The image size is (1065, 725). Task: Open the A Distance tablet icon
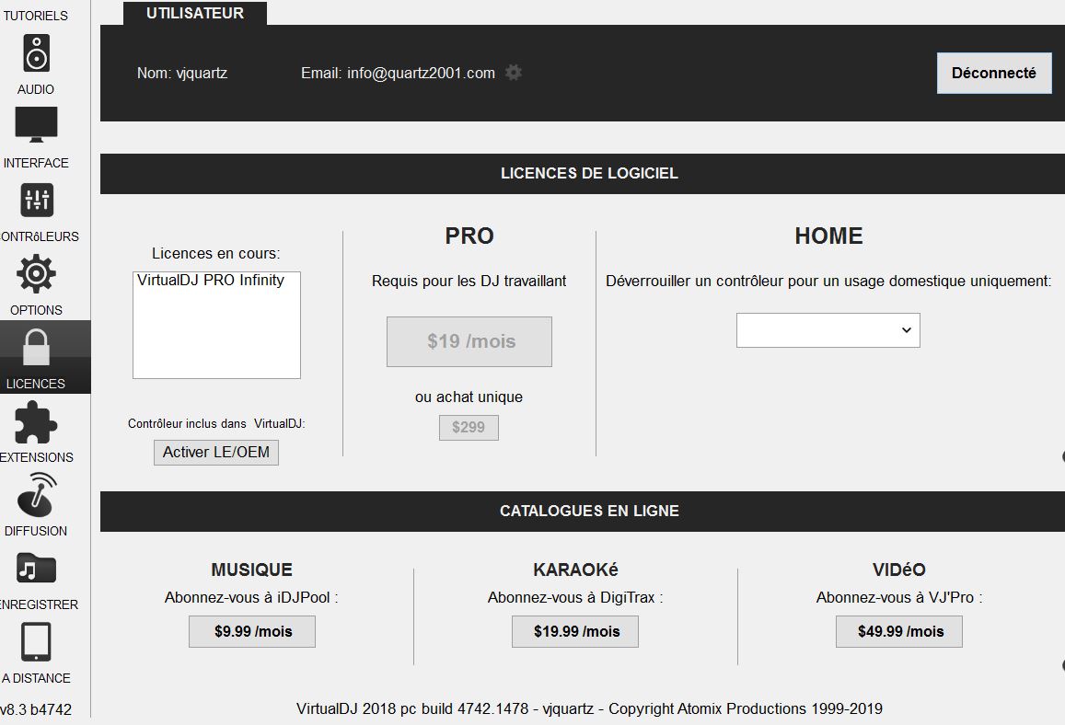(x=37, y=641)
